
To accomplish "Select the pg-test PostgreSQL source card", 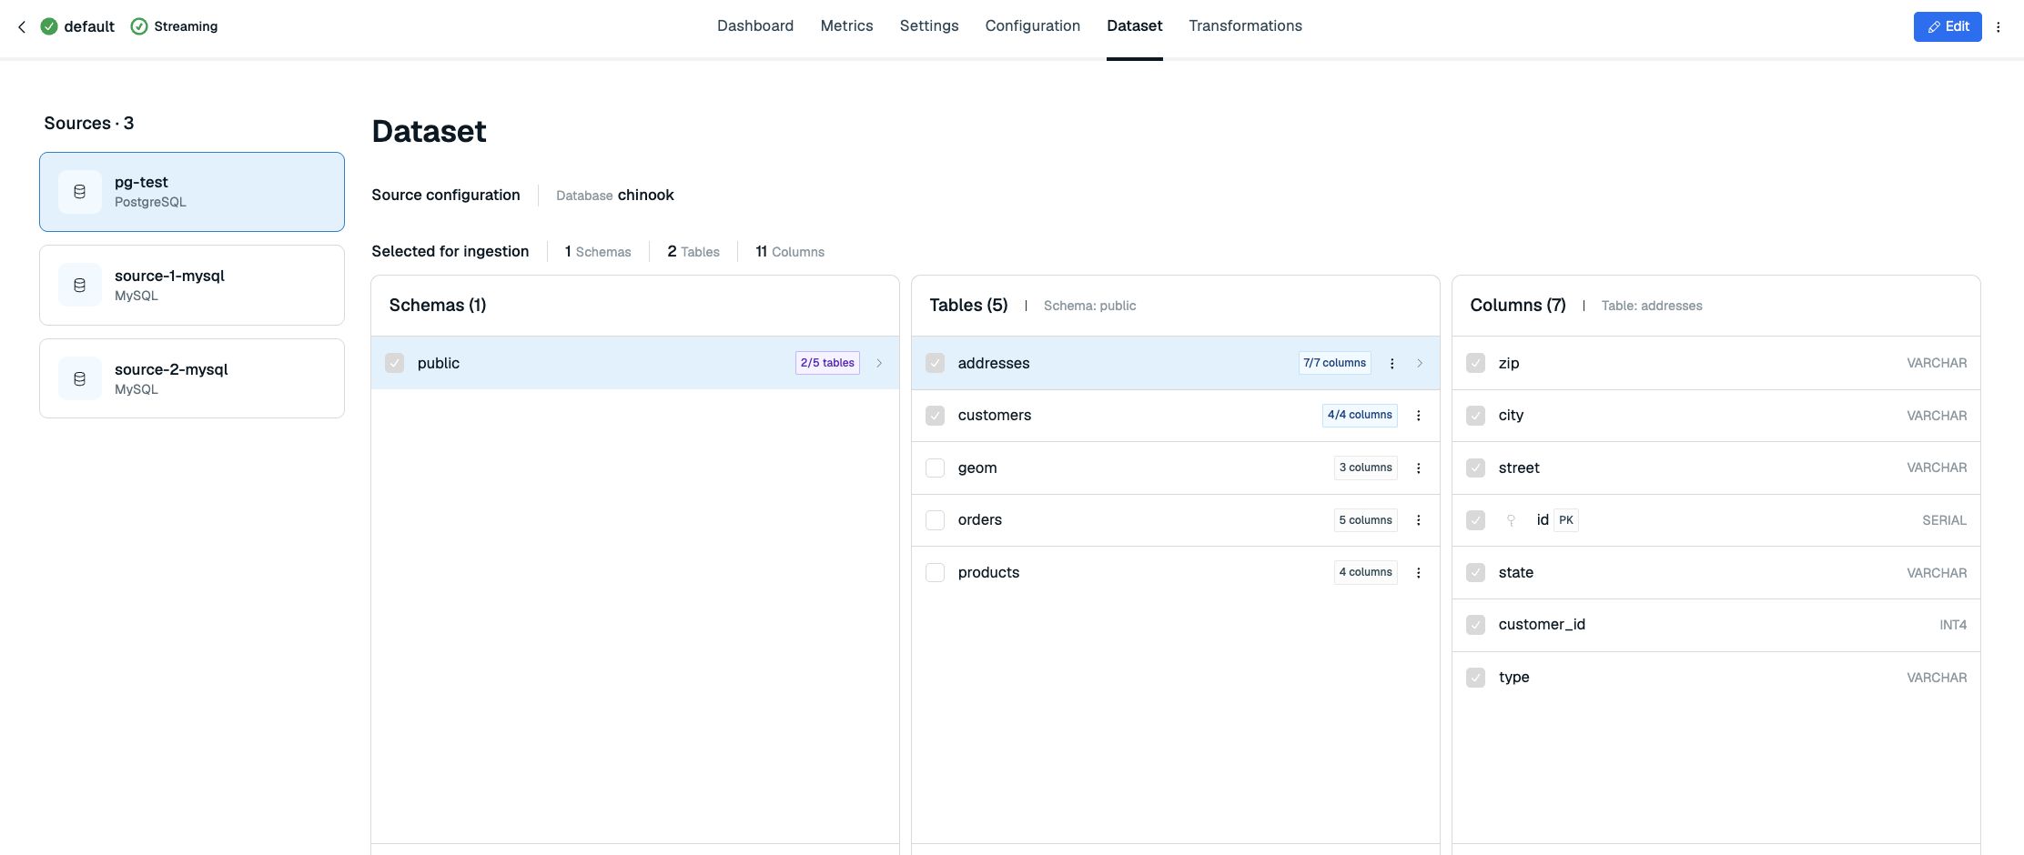I will (x=192, y=192).
